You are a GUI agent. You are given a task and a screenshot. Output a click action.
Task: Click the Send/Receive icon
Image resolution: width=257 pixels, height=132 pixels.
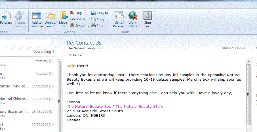tap(119, 16)
